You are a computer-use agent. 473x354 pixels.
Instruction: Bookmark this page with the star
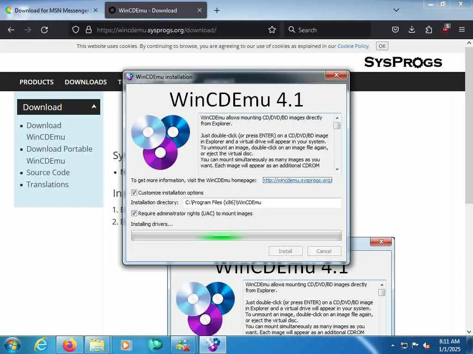point(272,30)
